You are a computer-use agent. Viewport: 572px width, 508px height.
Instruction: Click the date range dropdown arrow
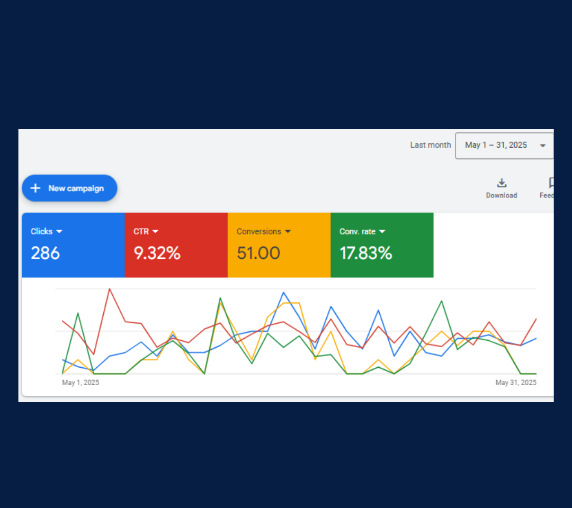[x=543, y=146]
